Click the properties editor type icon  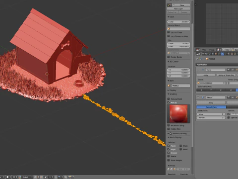pos(198,54)
